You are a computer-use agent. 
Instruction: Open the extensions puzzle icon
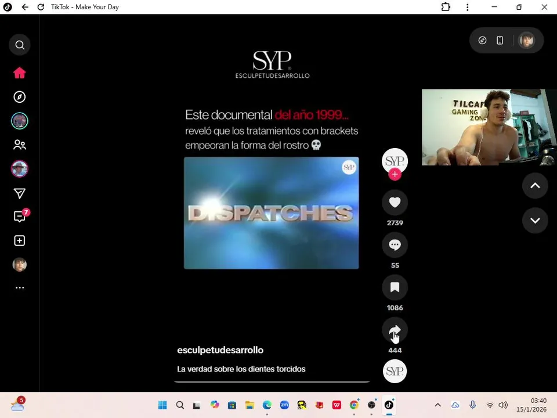446,7
